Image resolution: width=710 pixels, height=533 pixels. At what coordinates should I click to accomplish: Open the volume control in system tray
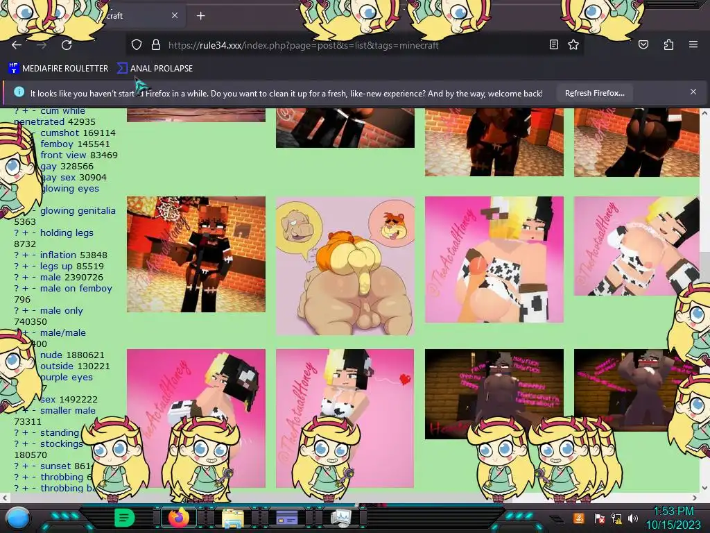[633, 518]
